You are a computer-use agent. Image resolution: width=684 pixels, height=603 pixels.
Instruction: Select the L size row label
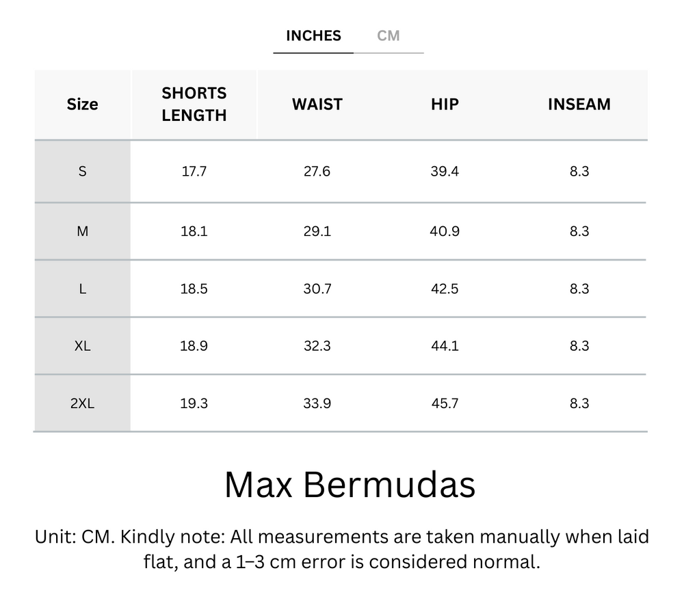point(82,289)
